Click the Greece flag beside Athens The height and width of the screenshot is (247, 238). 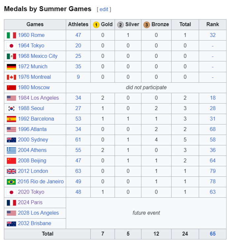click(x=11, y=150)
